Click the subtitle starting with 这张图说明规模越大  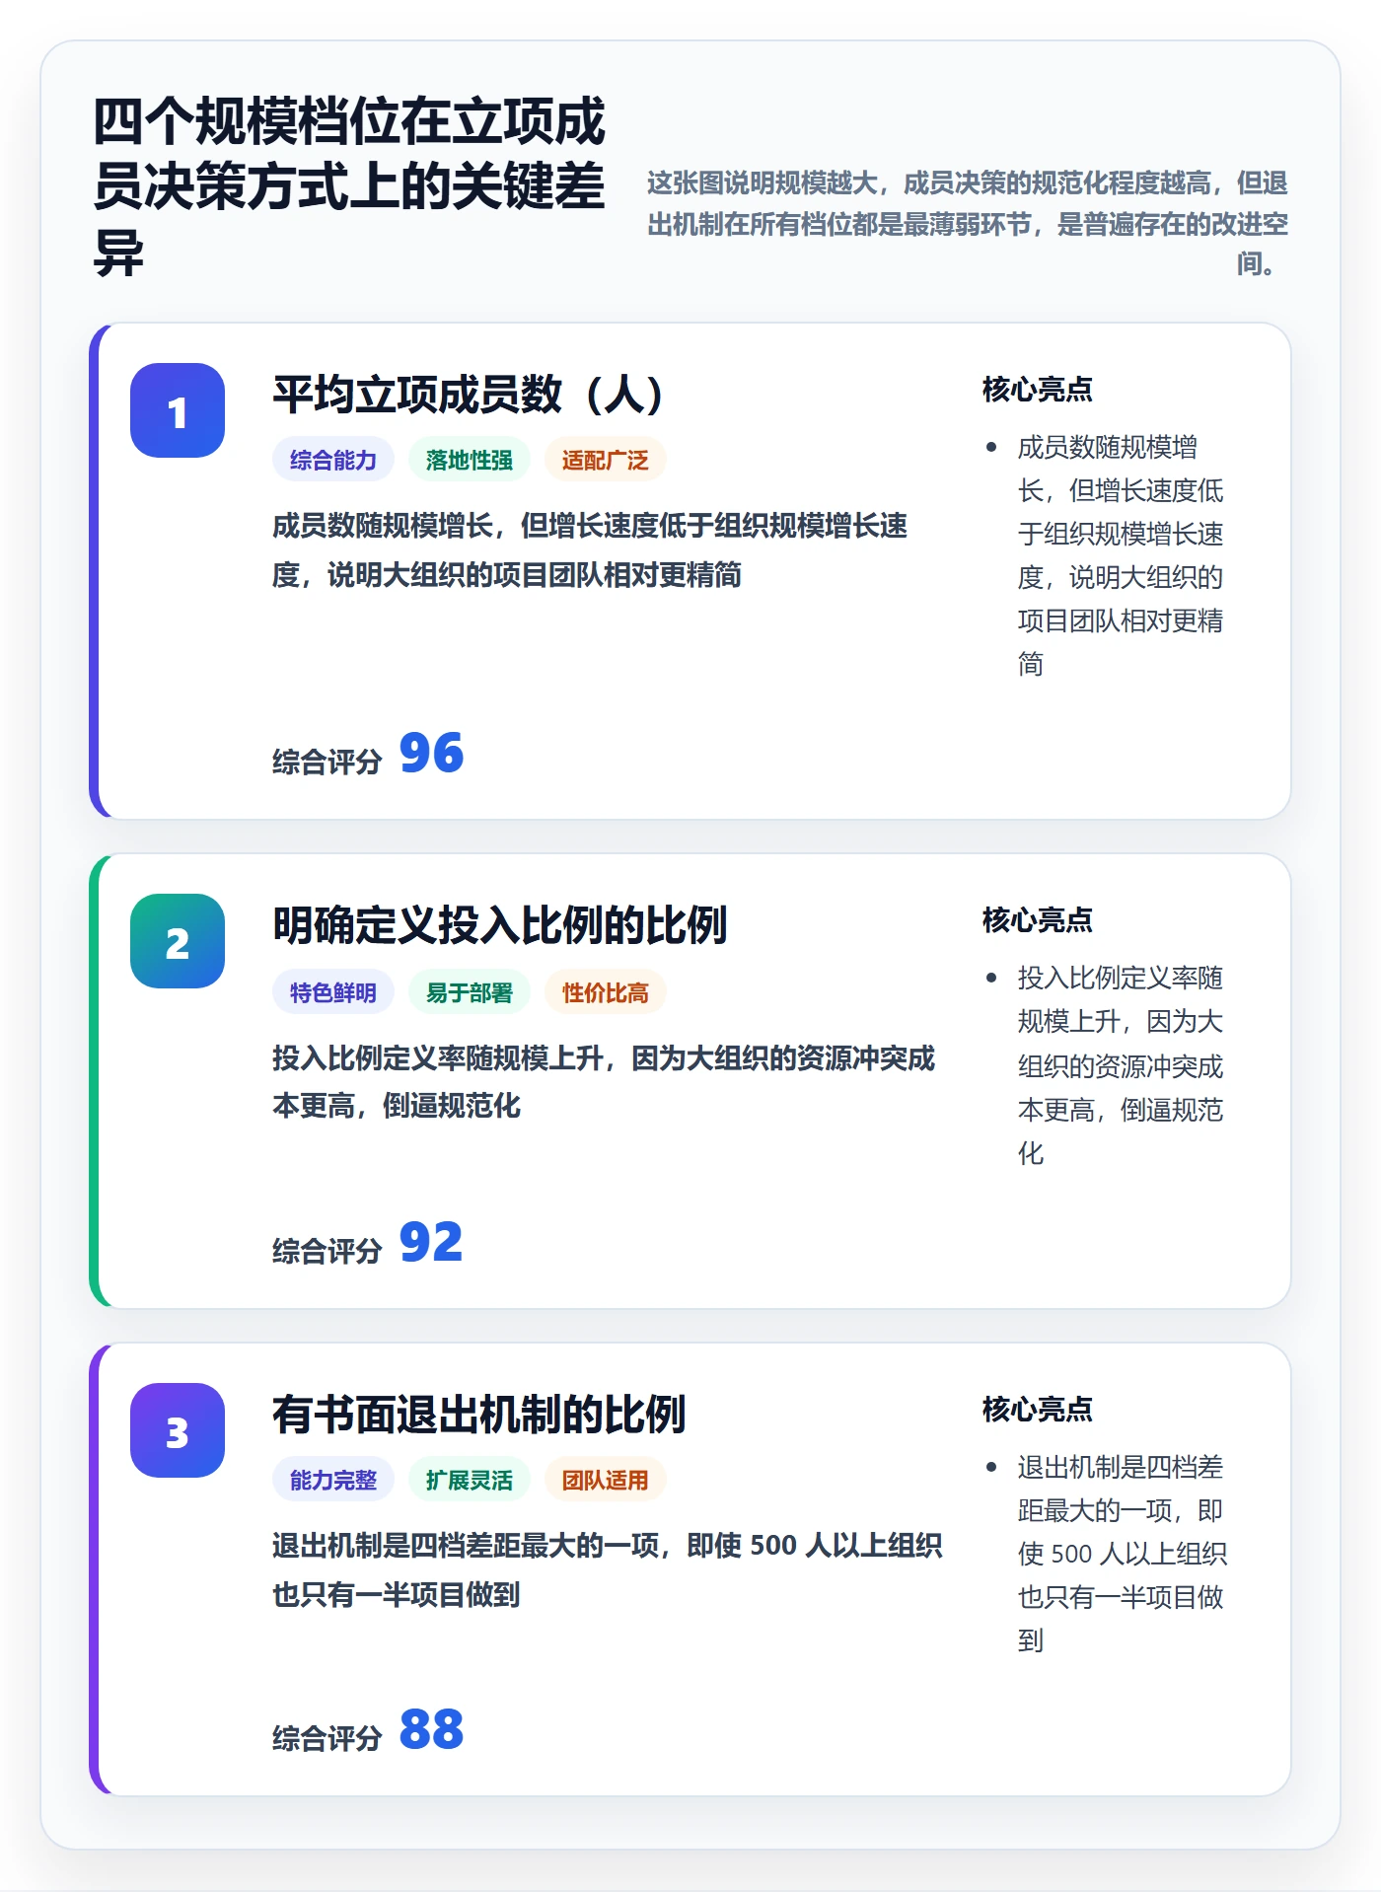(x=967, y=223)
